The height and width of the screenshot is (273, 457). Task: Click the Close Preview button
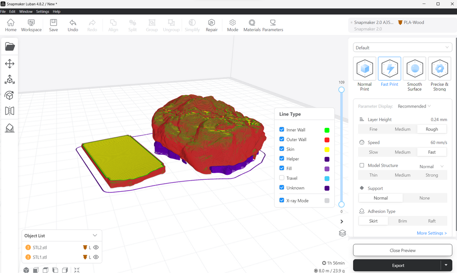point(402,250)
